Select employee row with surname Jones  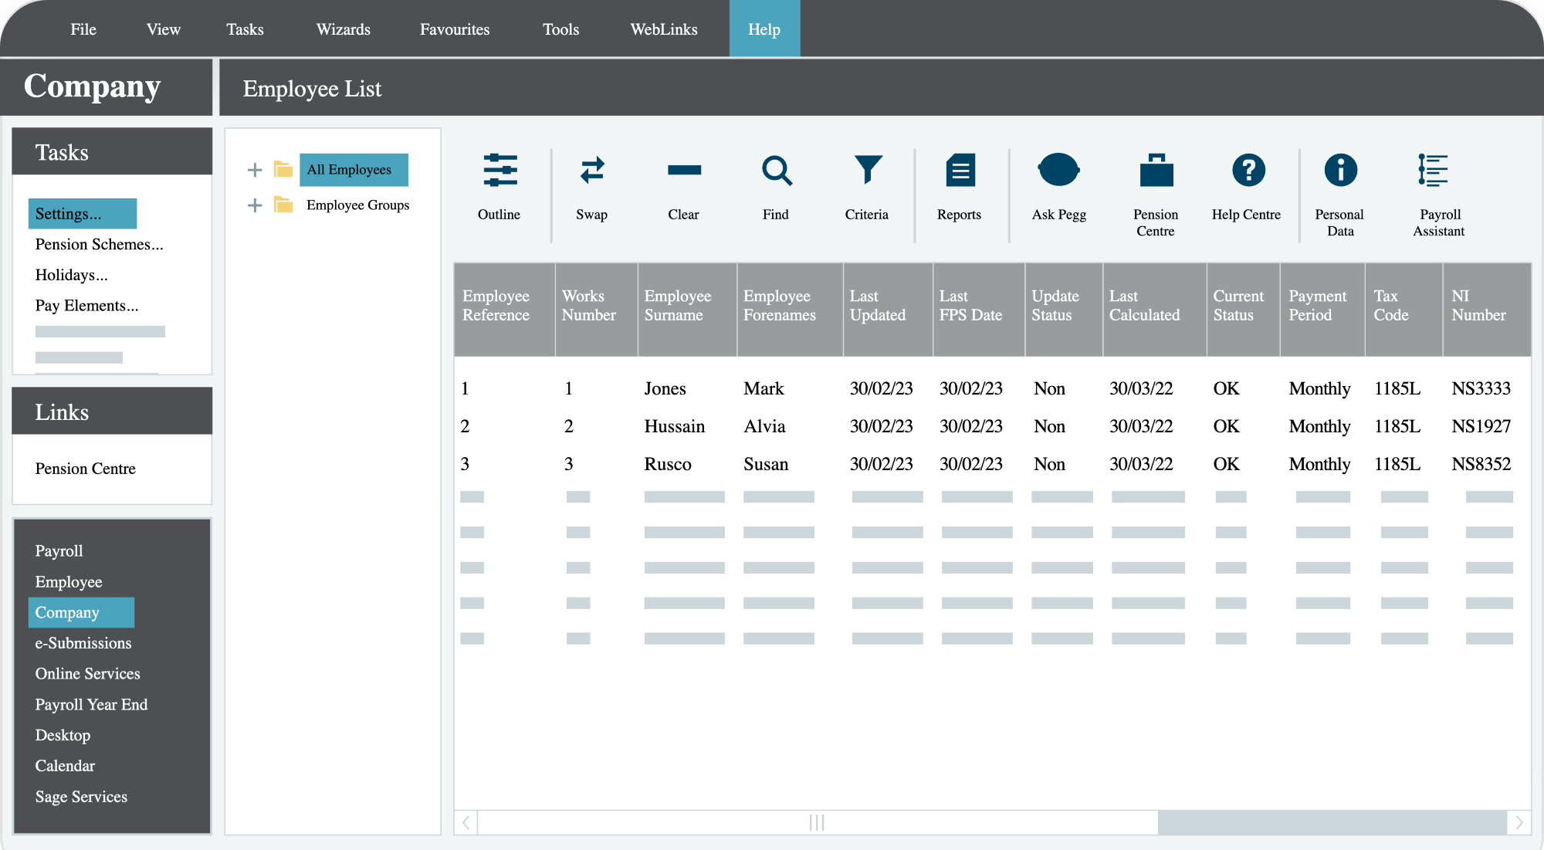992,388
